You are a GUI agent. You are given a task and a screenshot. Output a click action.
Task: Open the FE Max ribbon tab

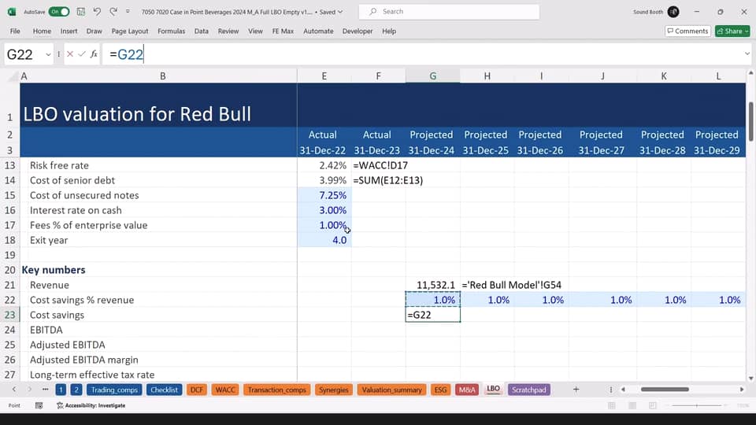(283, 31)
